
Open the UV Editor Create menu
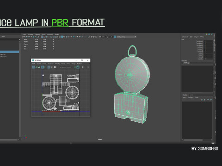coord(38,64)
